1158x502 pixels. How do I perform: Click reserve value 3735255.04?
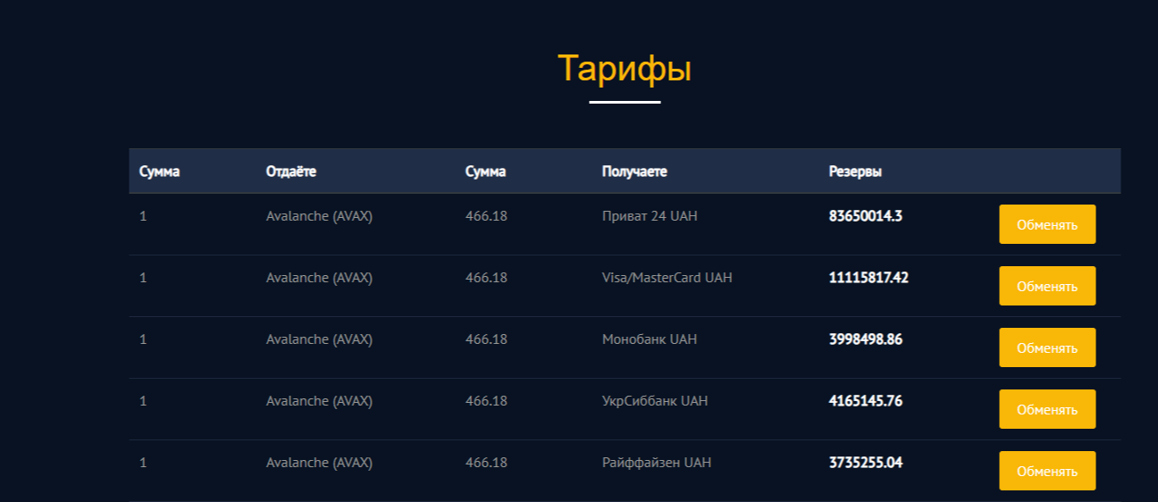pyautogui.click(x=865, y=463)
